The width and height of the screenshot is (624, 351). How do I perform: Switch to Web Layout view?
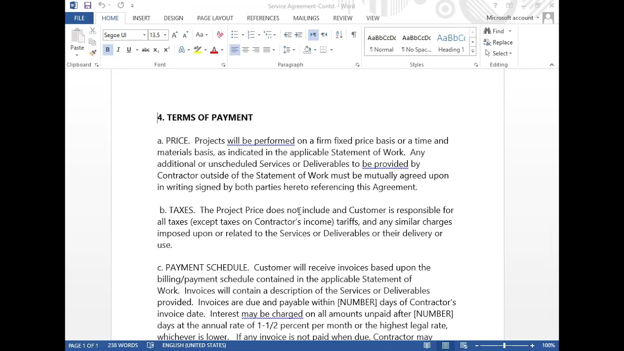(464, 345)
